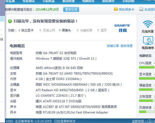
Task: Click the 独立显卡 feature label
Action: pyautogui.click(x=27, y=30)
